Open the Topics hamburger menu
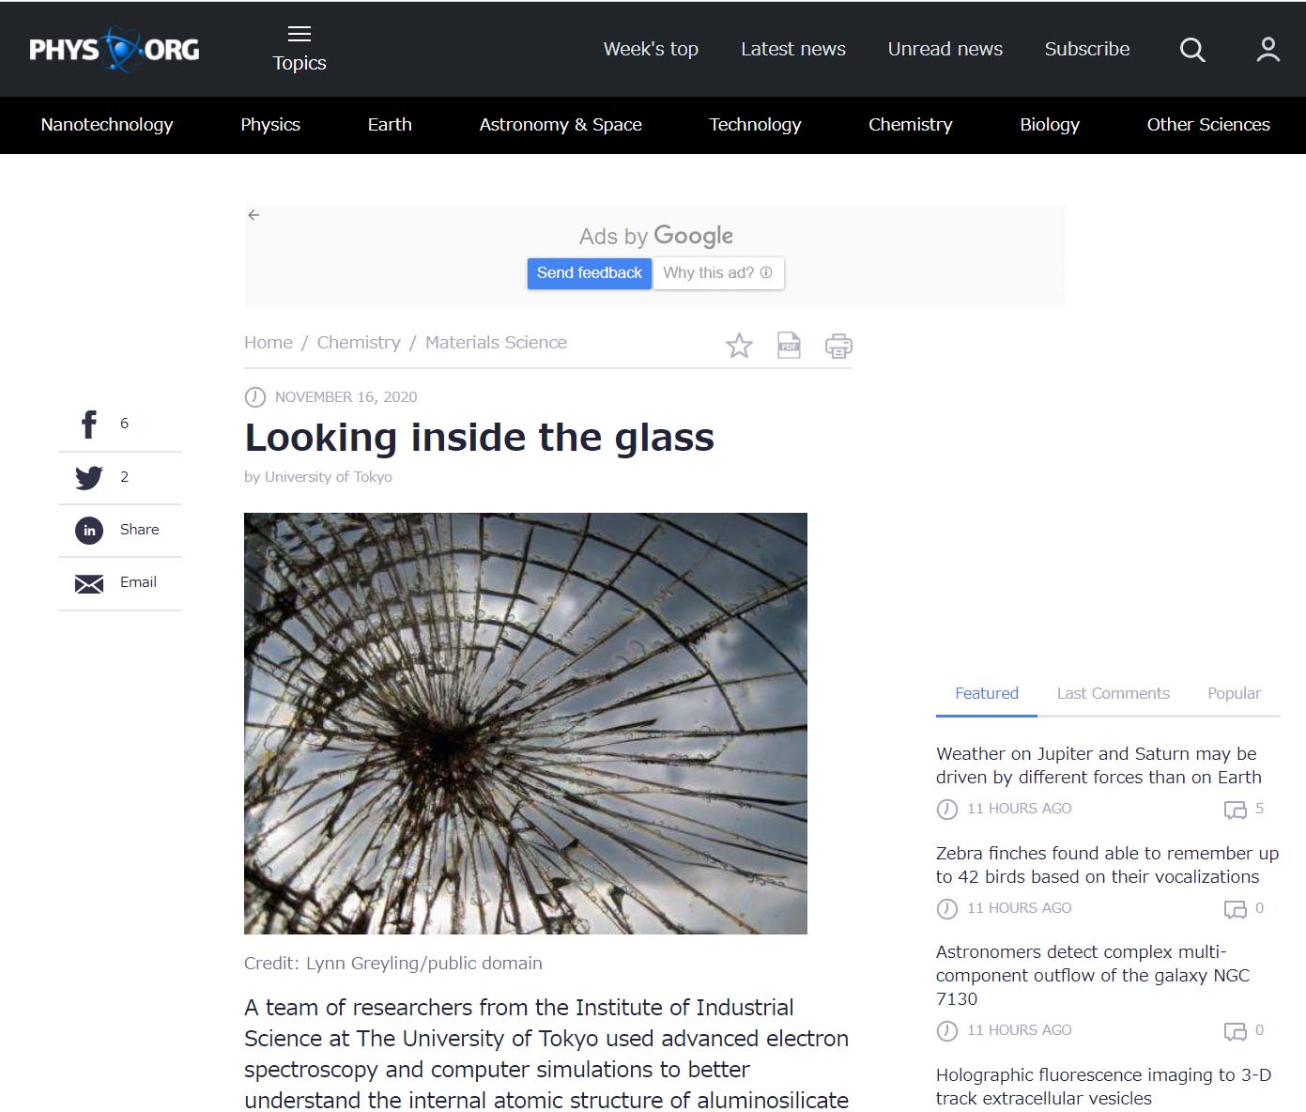 click(300, 49)
